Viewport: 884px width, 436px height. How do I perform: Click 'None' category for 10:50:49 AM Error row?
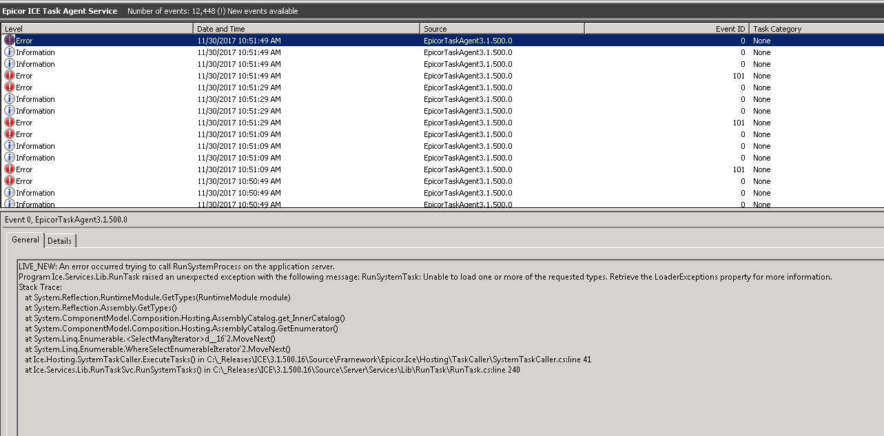point(761,181)
